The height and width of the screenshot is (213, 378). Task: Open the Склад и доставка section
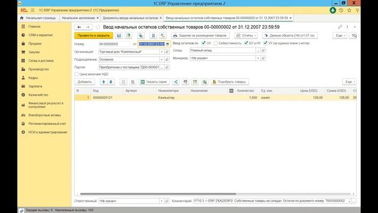pos(41,60)
